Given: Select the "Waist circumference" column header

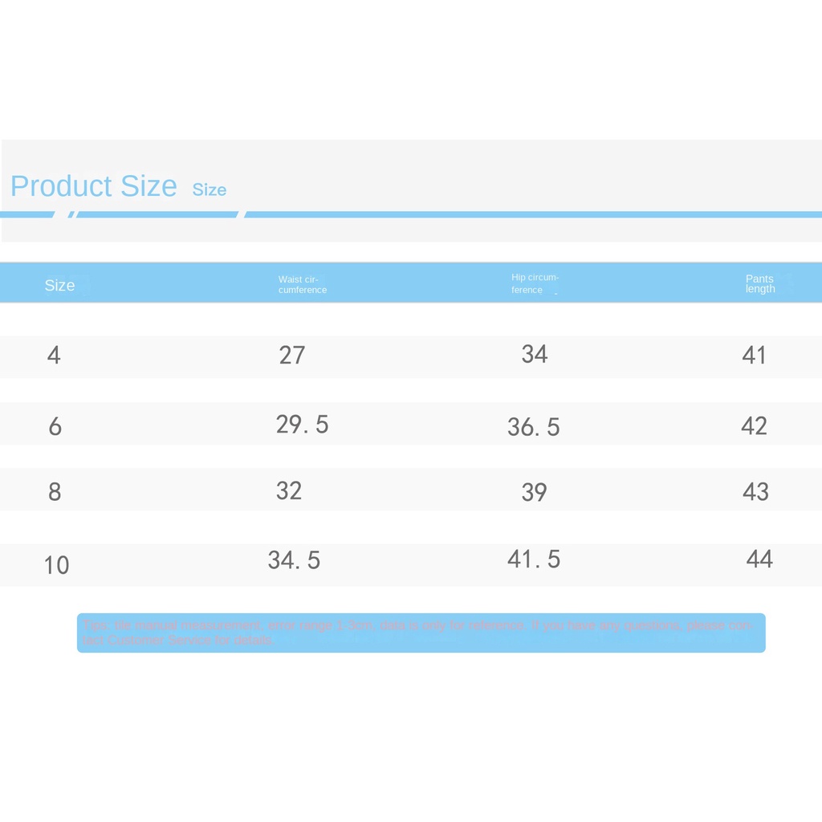Looking at the screenshot, I should [303, 285].
